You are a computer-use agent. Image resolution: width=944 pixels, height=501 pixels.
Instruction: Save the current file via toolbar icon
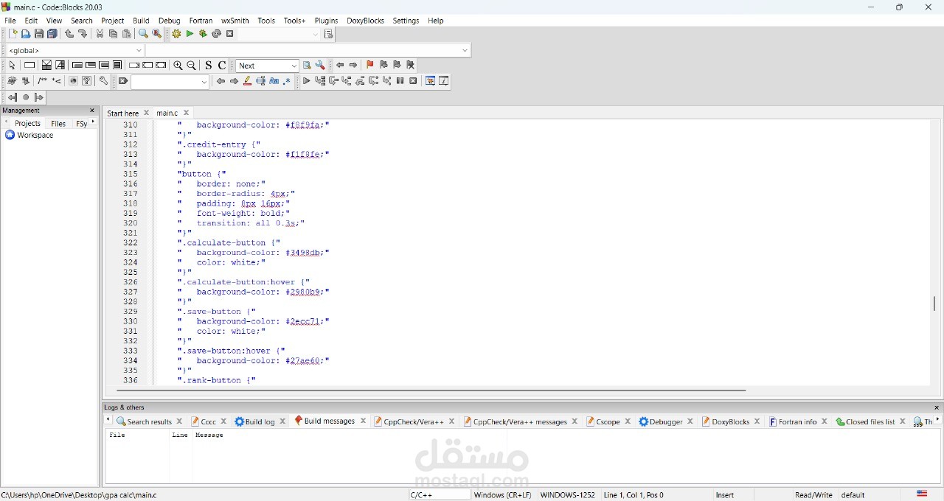(x=39, y=34)
